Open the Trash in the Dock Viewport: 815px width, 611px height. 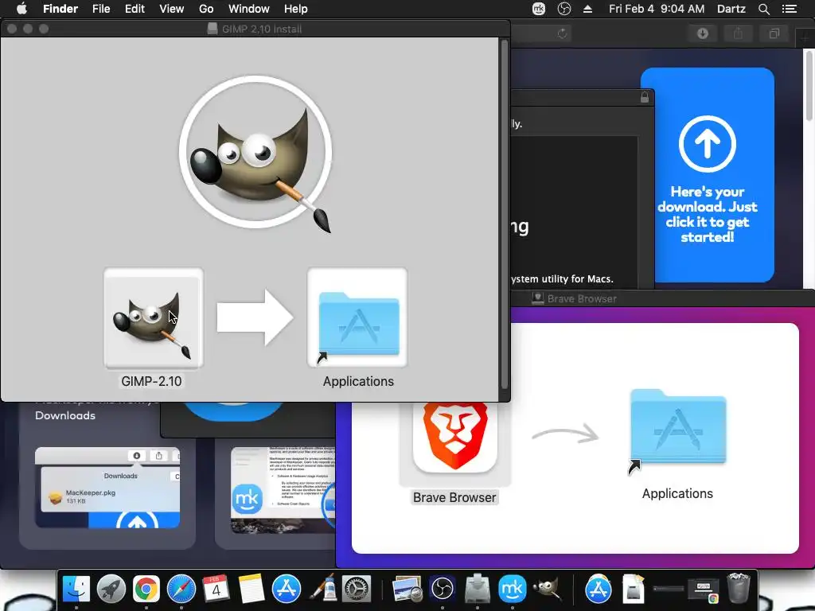tap(739, 588)
